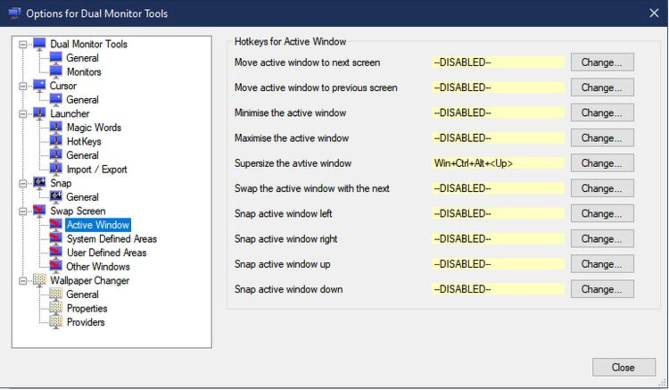
Task: Click the icon beside User Defined Areas
Action: (x=56, y=253)
